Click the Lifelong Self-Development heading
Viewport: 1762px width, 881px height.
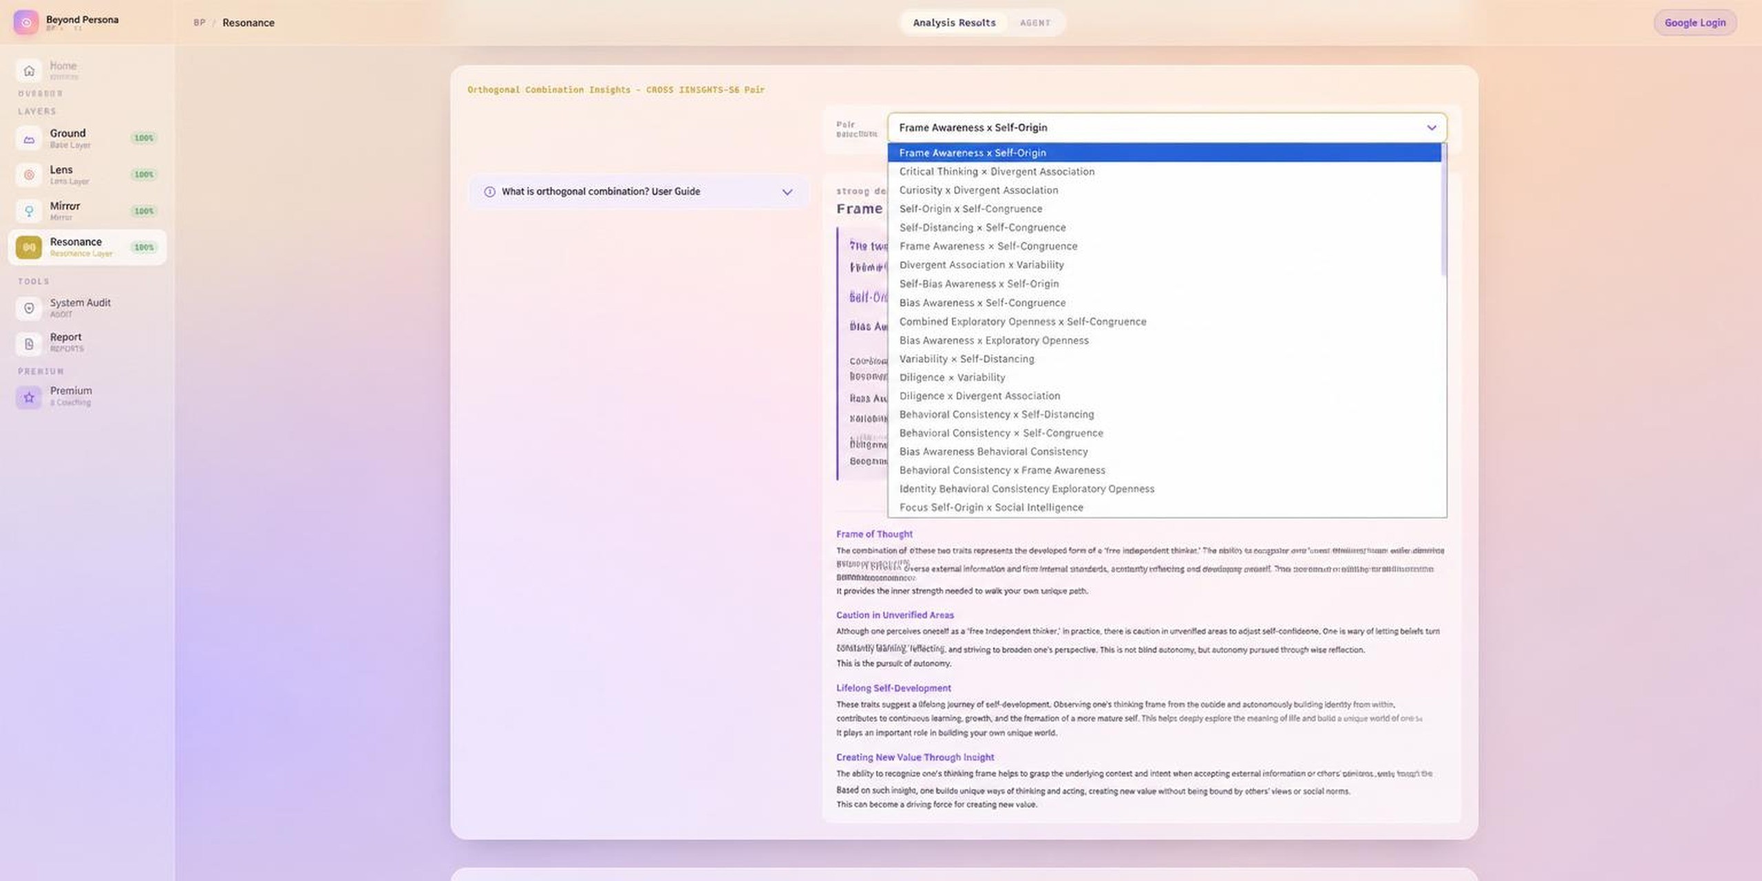point(893,688)
